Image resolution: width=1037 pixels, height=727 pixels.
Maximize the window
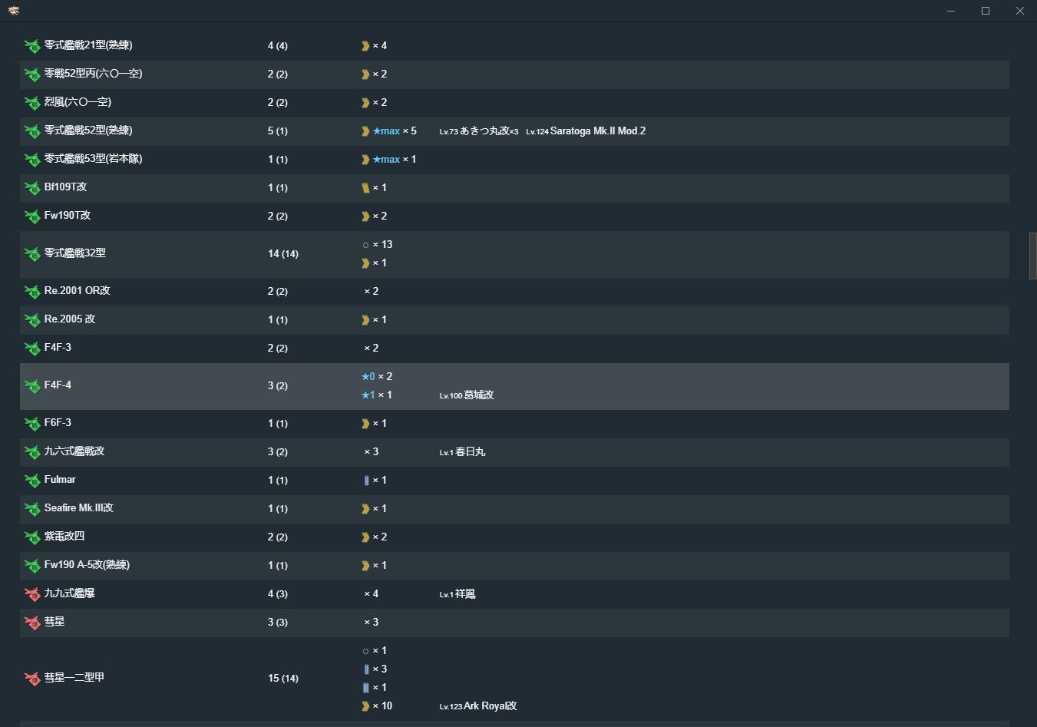click(986, 11)
